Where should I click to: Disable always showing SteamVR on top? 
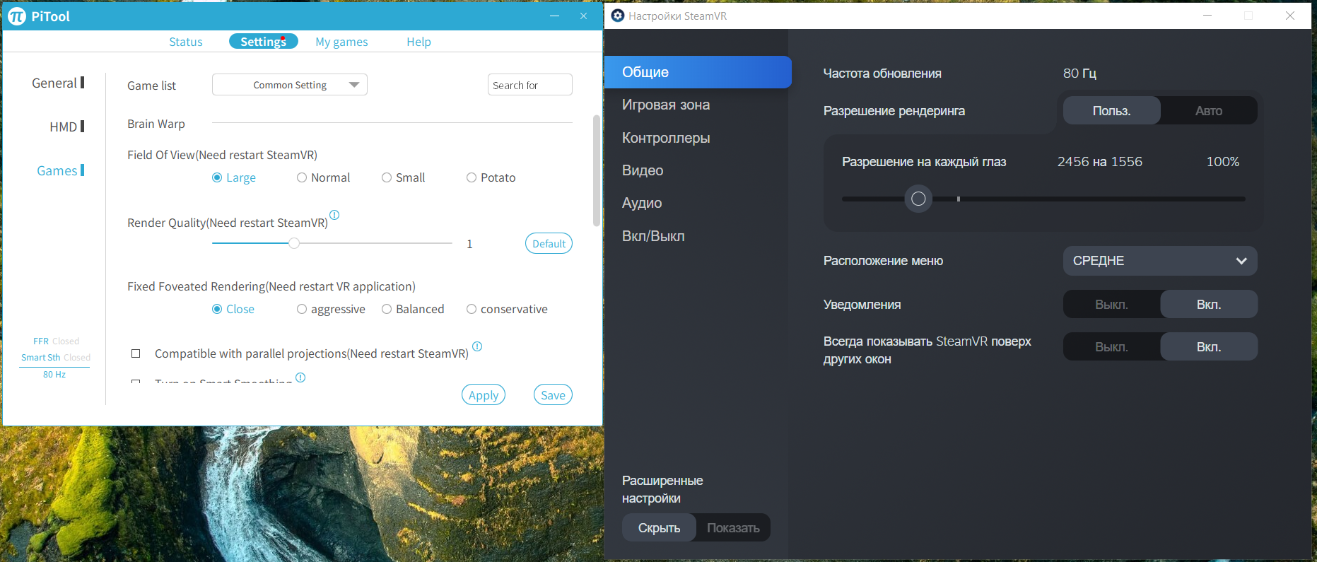click(1112, 346)
